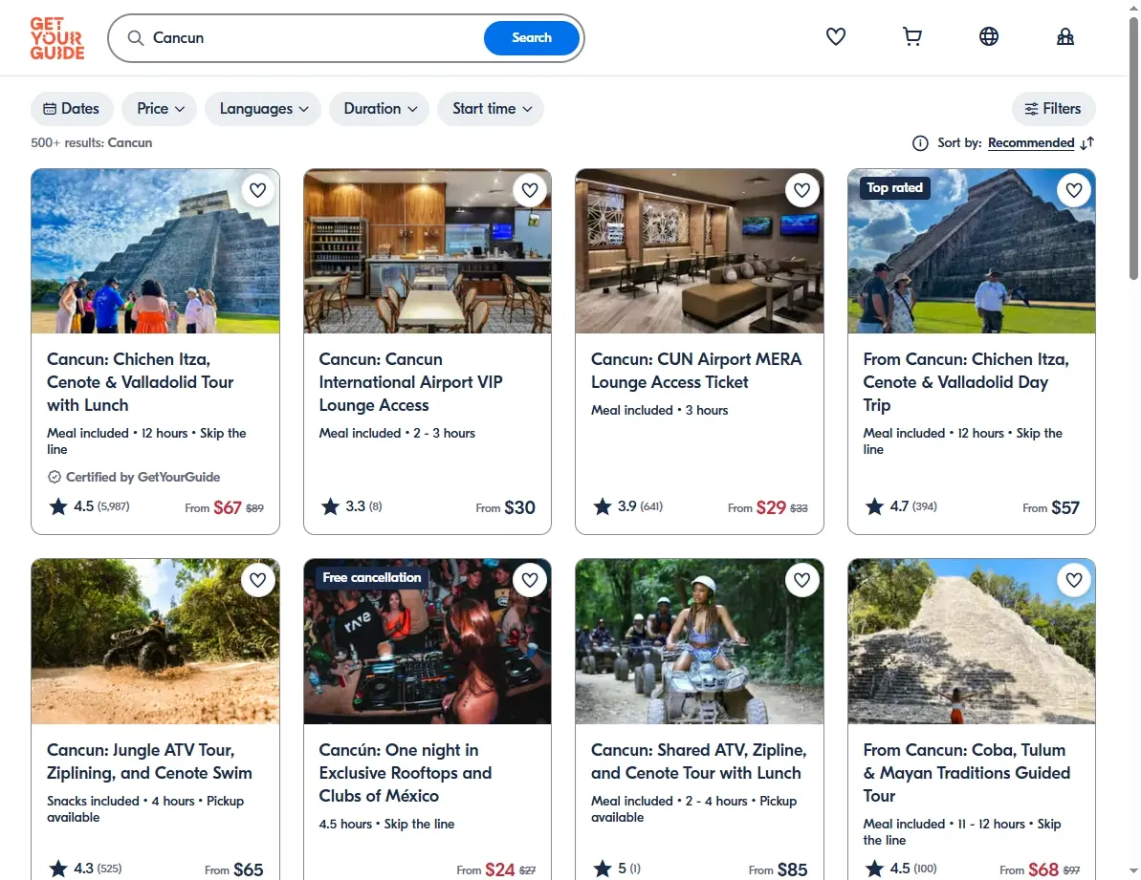Image resolution: width=1141 pixels, height=880 pixels.
Task: Open Jungle ATV Tour, Ziplining, and Cenote Swim
Action: click(149, 762)
